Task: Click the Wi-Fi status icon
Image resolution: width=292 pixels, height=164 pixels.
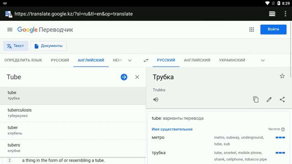Action: 267,3
